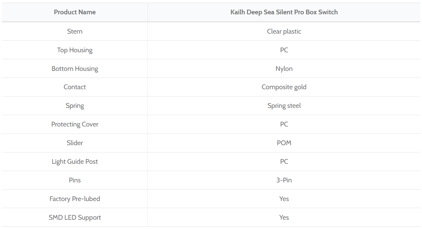Screen dimensions: 422x229
Task: Select the SMD LED Support label
Action: click(x=75, y=217)
